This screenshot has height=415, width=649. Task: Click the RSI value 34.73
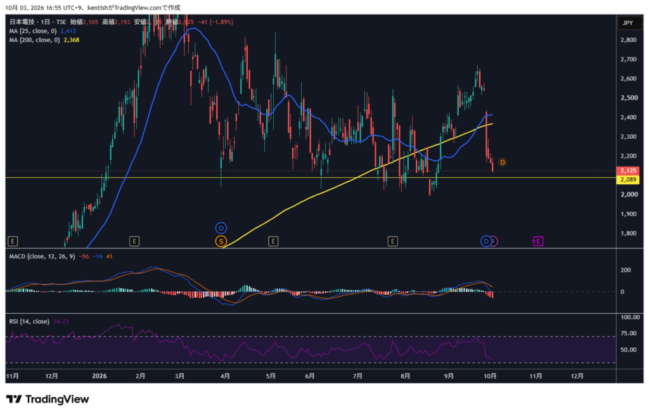pyautogui.click(x=61, y=321)
